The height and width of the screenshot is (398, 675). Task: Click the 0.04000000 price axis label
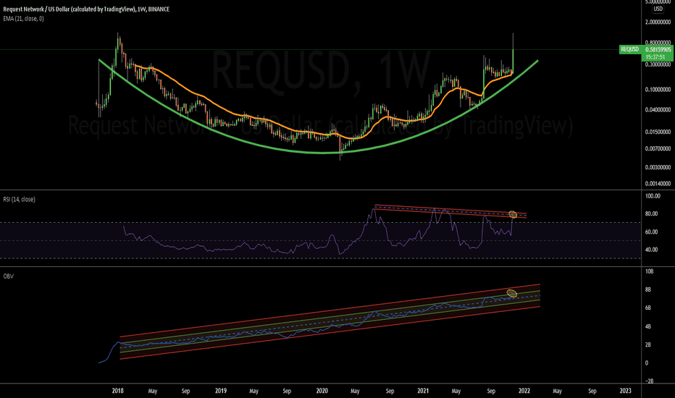point(658,110)
